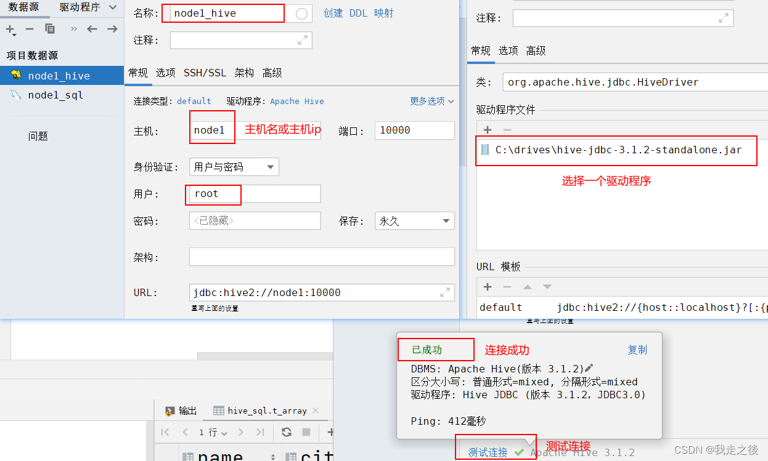This screenshot has width=768, height=461.
Task: Select the default URL template row
Action: coord(623,307)
